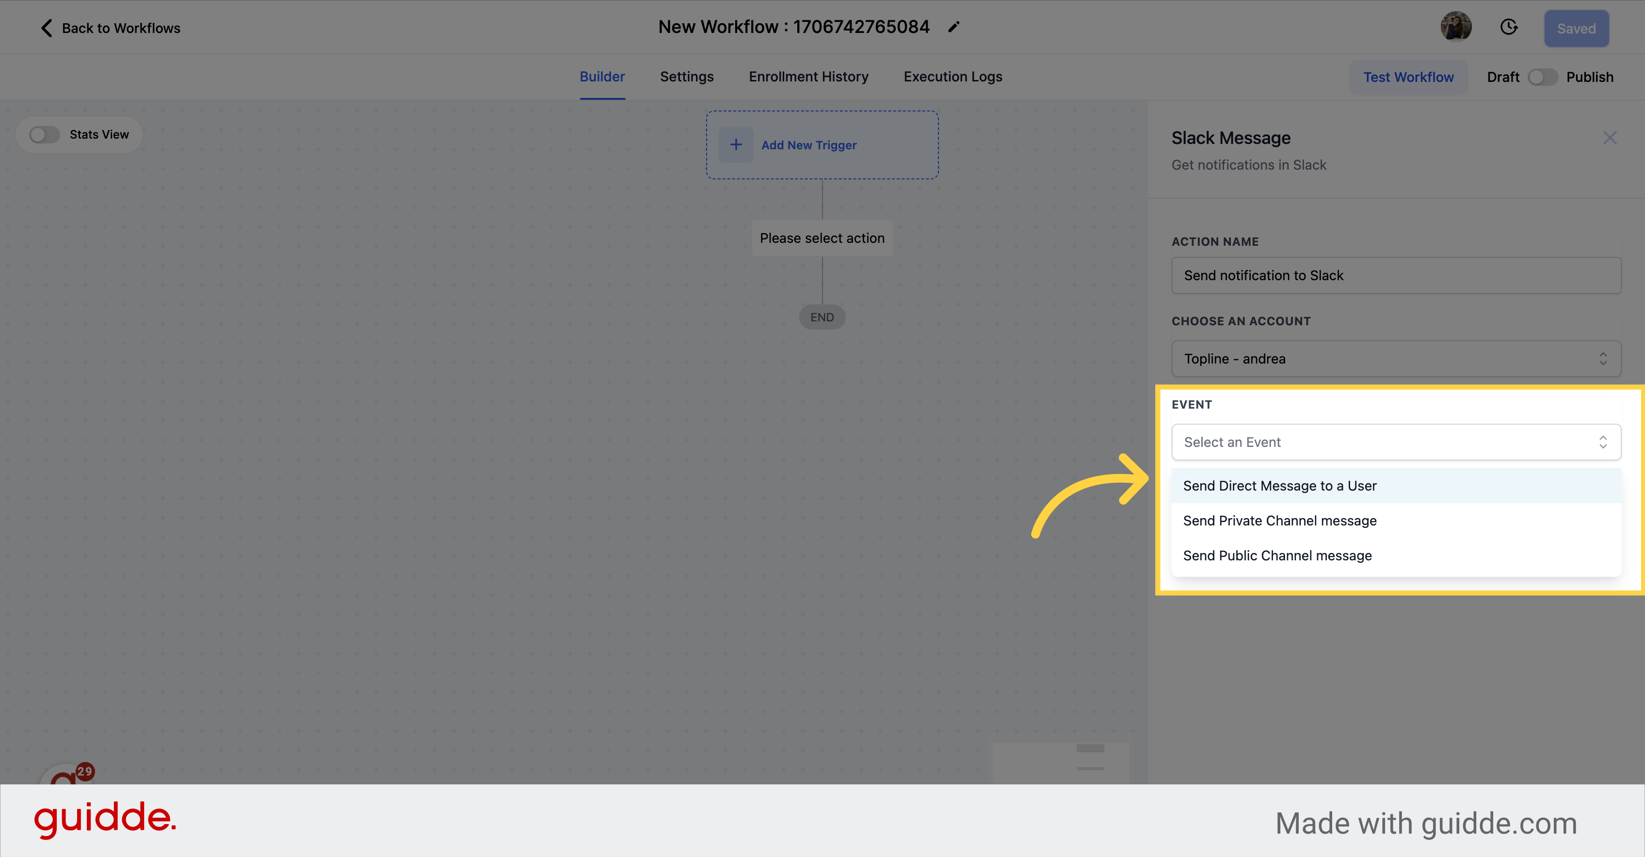Click the Saved button
This screenshot has width=1645, height=857.
click(x=1576, y=29)
